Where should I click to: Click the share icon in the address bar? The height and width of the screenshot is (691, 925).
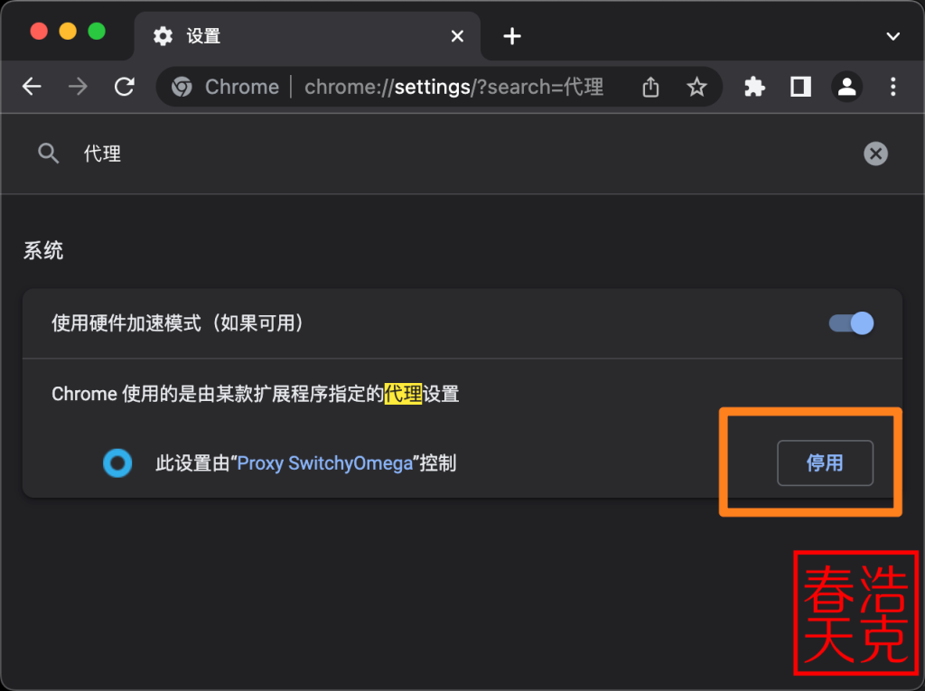pos(649,86)
